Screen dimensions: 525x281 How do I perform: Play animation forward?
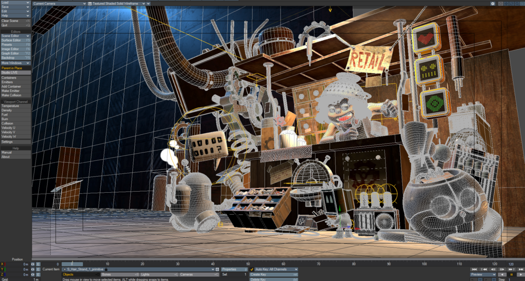point(520,275)
